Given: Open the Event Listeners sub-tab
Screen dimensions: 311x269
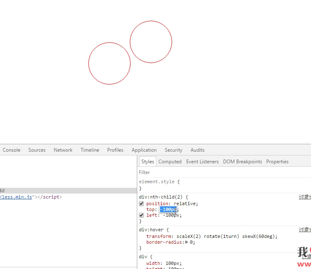Looking at the screenshot, I should click(x=202, y=162).
